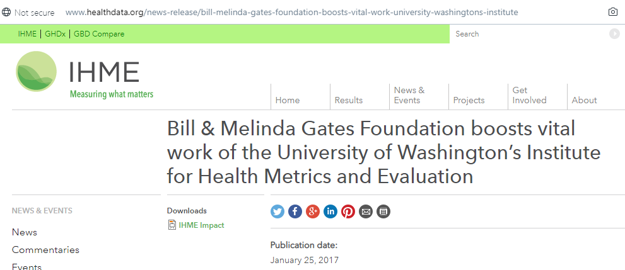Submit search with the arrow button

(x=614, y=34)
